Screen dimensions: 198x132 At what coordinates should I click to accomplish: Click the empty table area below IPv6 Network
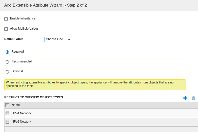(x=101, y=129)
